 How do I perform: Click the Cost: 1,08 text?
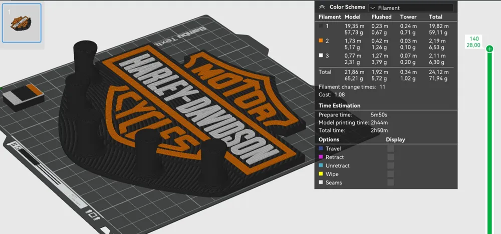332,94
